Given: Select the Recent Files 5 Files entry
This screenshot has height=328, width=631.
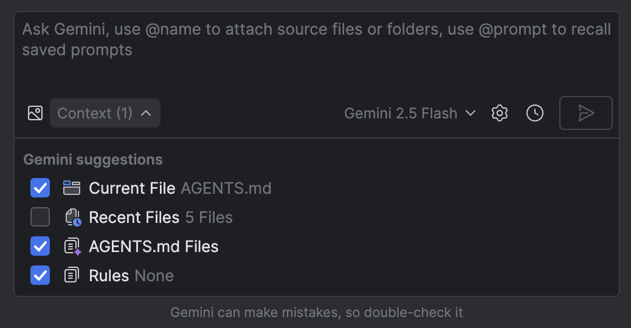Looking at the screenshot, I should [160, 217].
